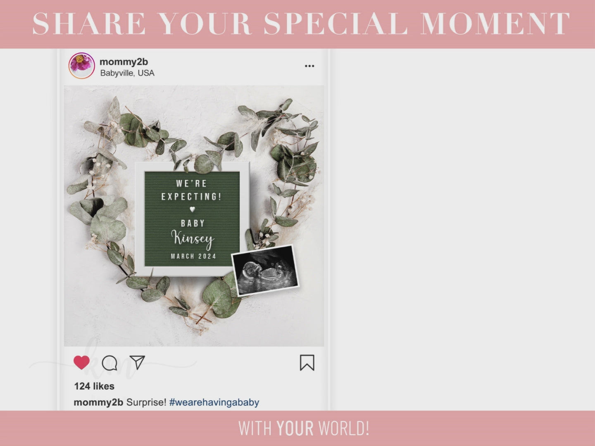
Task: Open comments with the speech bubble icon
Action: point(109,363)
